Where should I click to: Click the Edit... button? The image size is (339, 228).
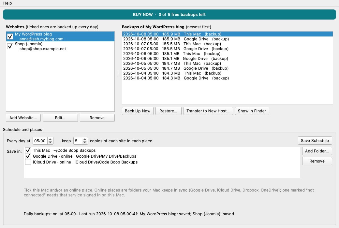click(x=60, y=118)
